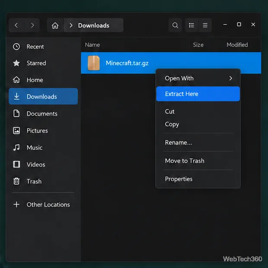Click the Trash bin icon

16,181
